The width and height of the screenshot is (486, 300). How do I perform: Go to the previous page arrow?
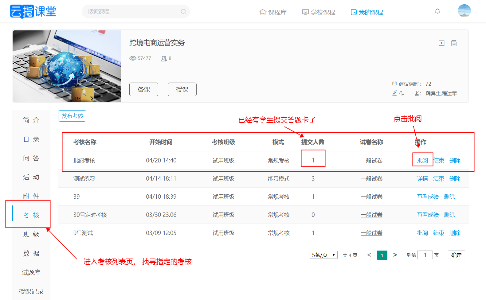coord(369,255)
